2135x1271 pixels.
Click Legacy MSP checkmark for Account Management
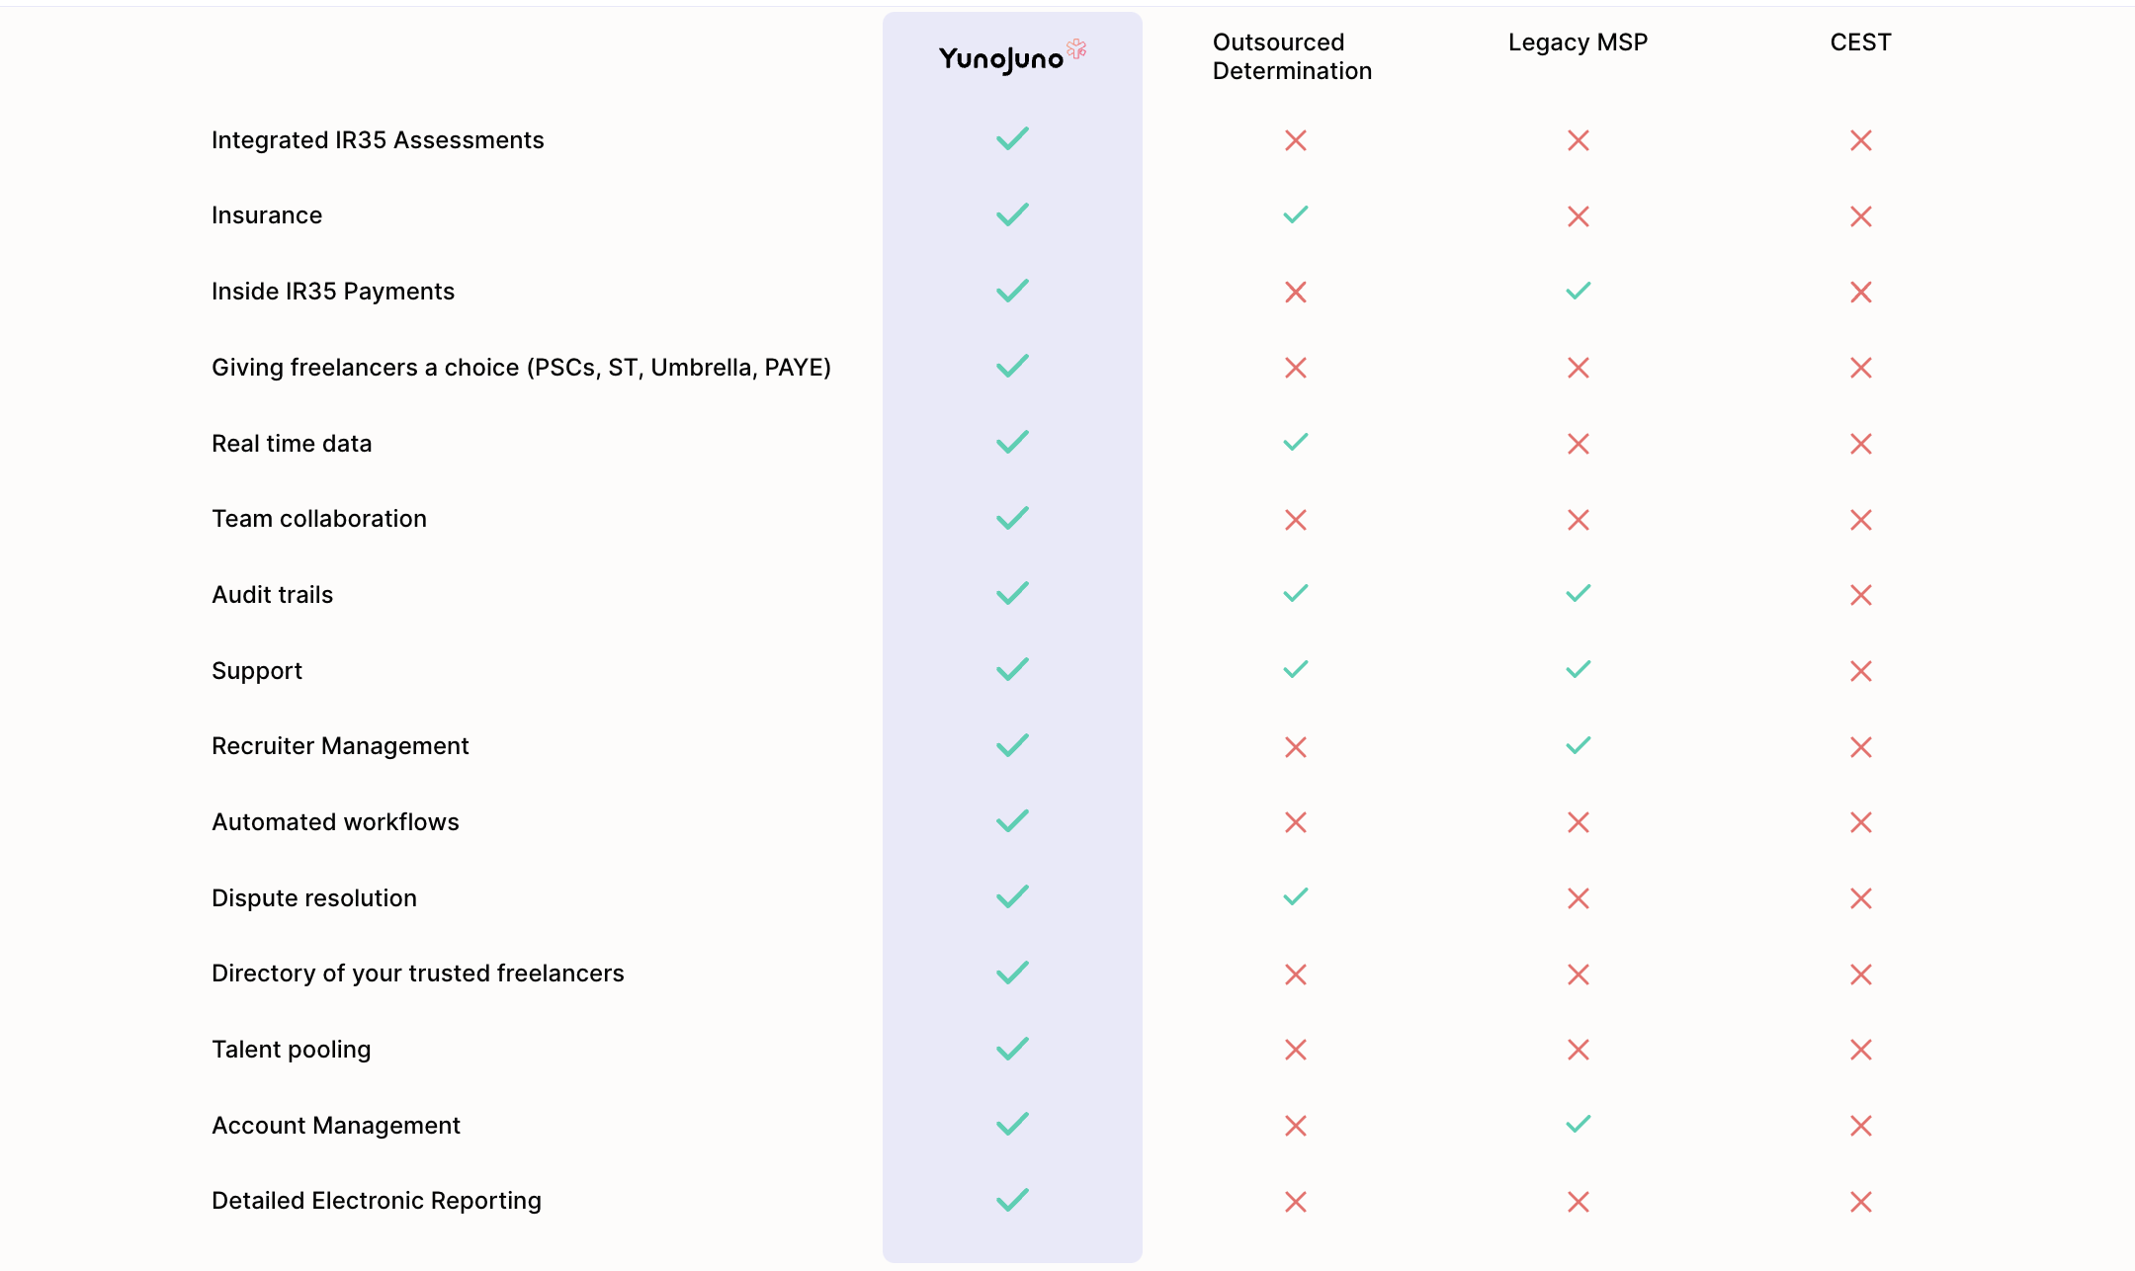click(1578, 1124)
